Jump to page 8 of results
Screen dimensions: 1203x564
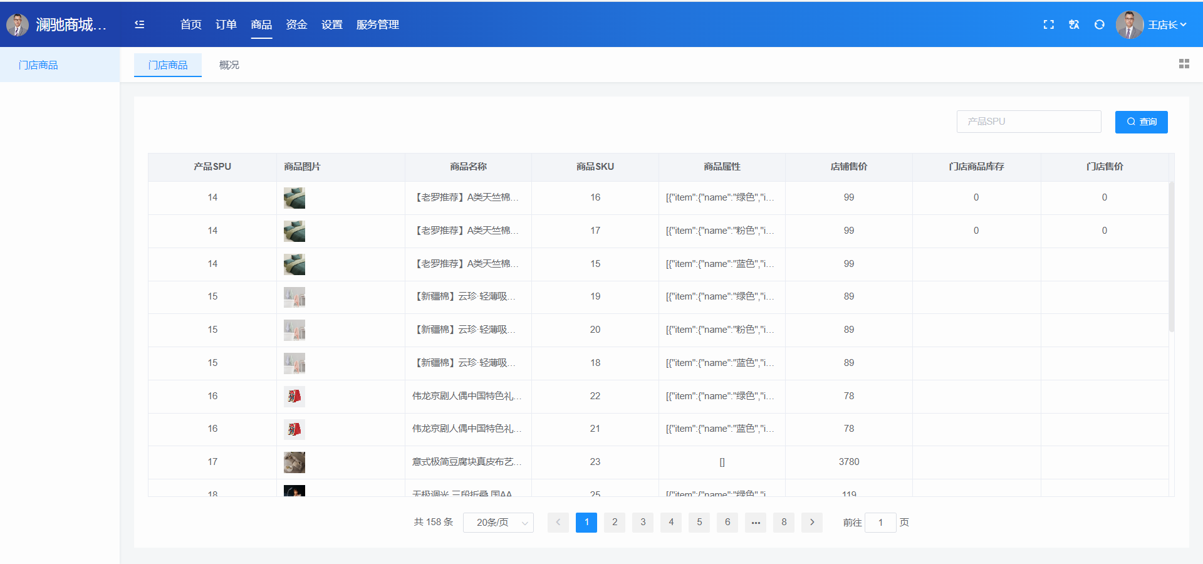point(784,522)
